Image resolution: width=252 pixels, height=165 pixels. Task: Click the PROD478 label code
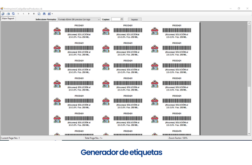pyautogui.click(x=177, y=131)
